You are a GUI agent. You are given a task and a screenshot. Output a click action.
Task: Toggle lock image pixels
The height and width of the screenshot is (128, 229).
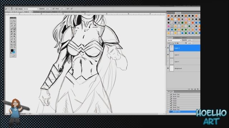[x=174, y=43]
